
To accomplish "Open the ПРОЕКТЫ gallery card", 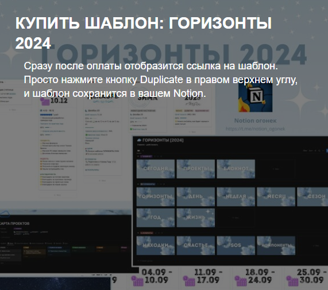I will (195, 168).
